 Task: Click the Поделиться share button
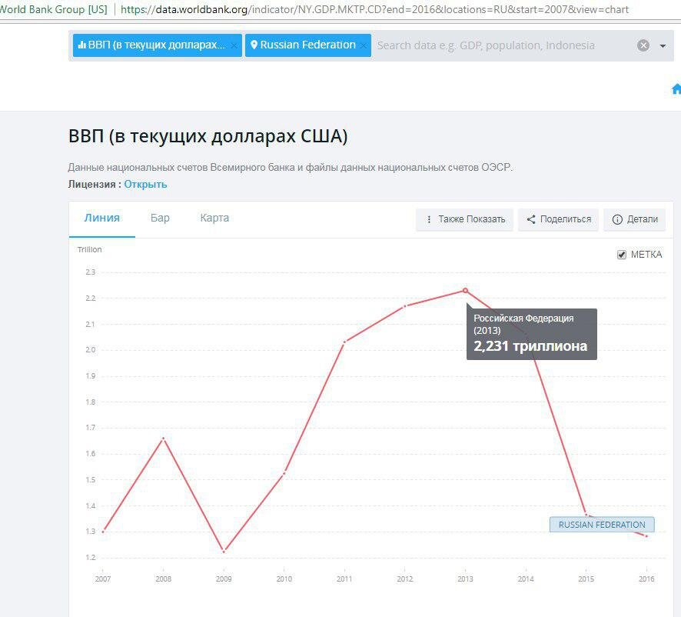click(559, 219)
